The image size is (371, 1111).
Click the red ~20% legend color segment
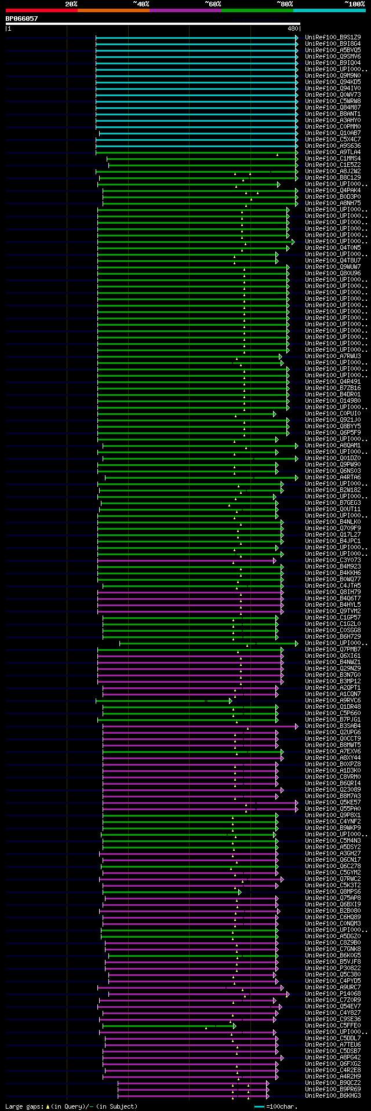[x=42, y=10]
